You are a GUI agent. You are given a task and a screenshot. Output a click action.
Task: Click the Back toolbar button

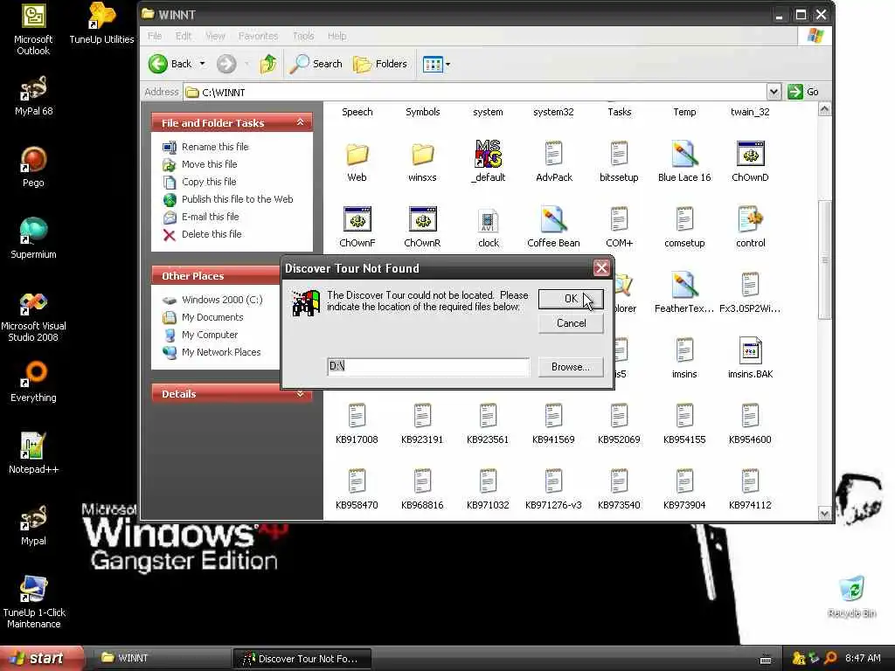click(x=170, y=64)
